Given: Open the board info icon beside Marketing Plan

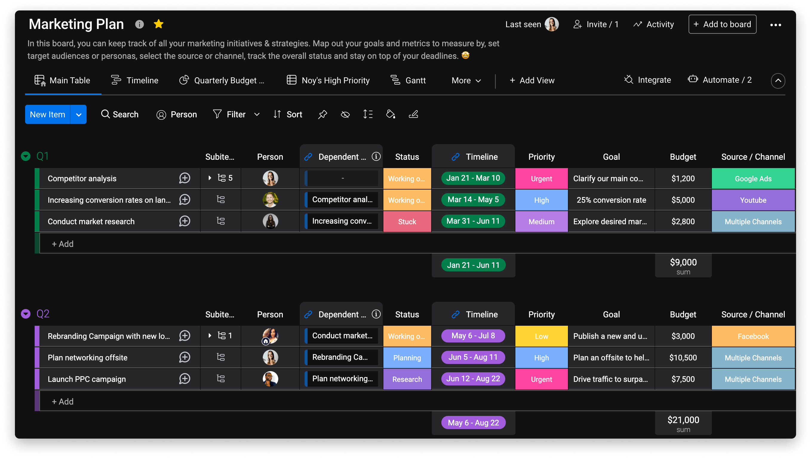Looking at the screenshot, I should click(x=139, y=24).
